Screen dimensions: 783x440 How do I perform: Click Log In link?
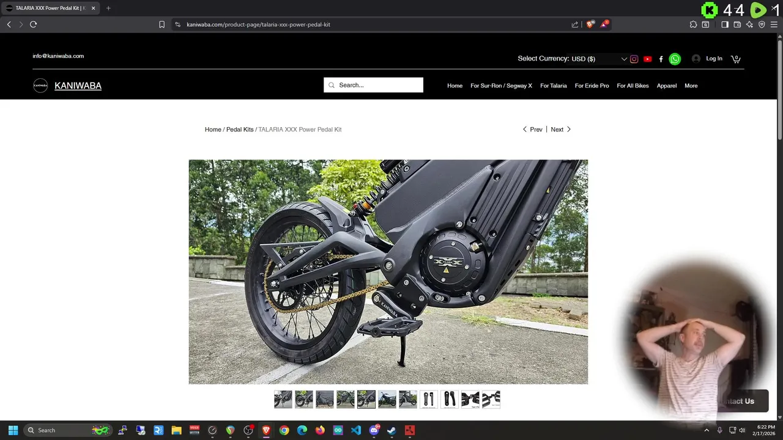coord(714,59)
